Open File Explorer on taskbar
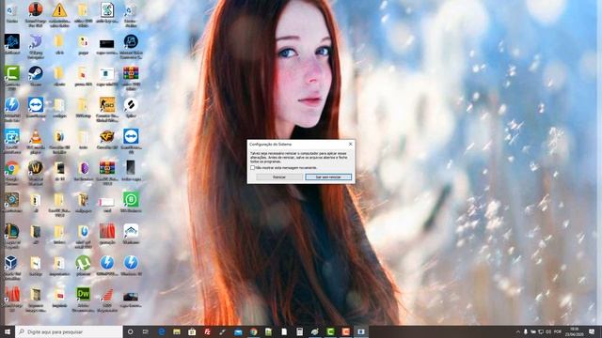602x338 pixels. coord(177,331)
